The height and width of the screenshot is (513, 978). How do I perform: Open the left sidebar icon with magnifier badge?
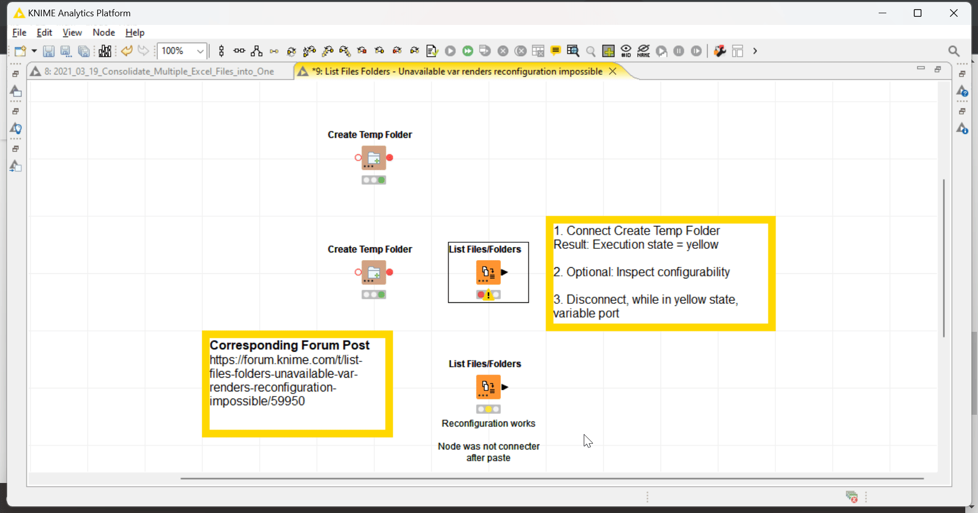click(16, 128)
